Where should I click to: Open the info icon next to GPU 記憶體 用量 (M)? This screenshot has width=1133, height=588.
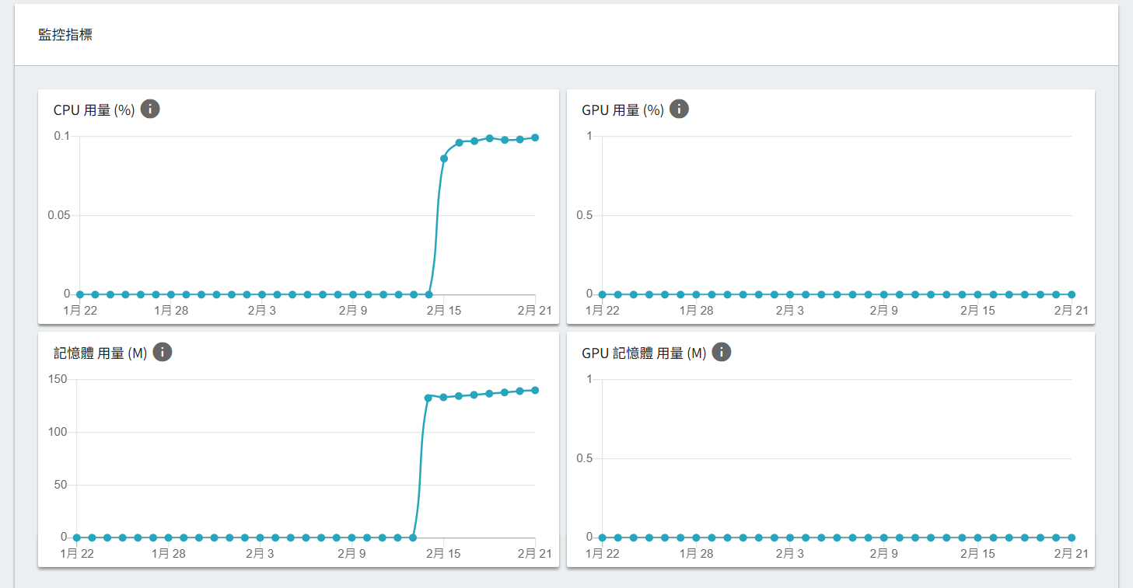click(x=722, y=352)
